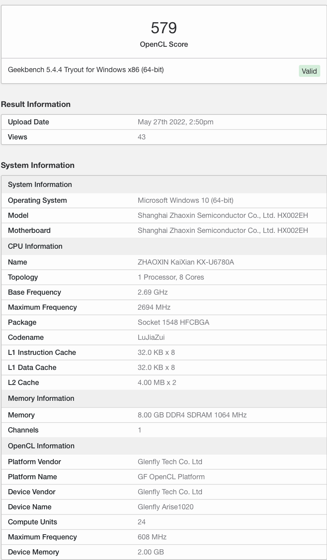Click the Views count value 43
Image resolution: width=327 pixels, height=560 pixels.
click(x=142, y=137)
